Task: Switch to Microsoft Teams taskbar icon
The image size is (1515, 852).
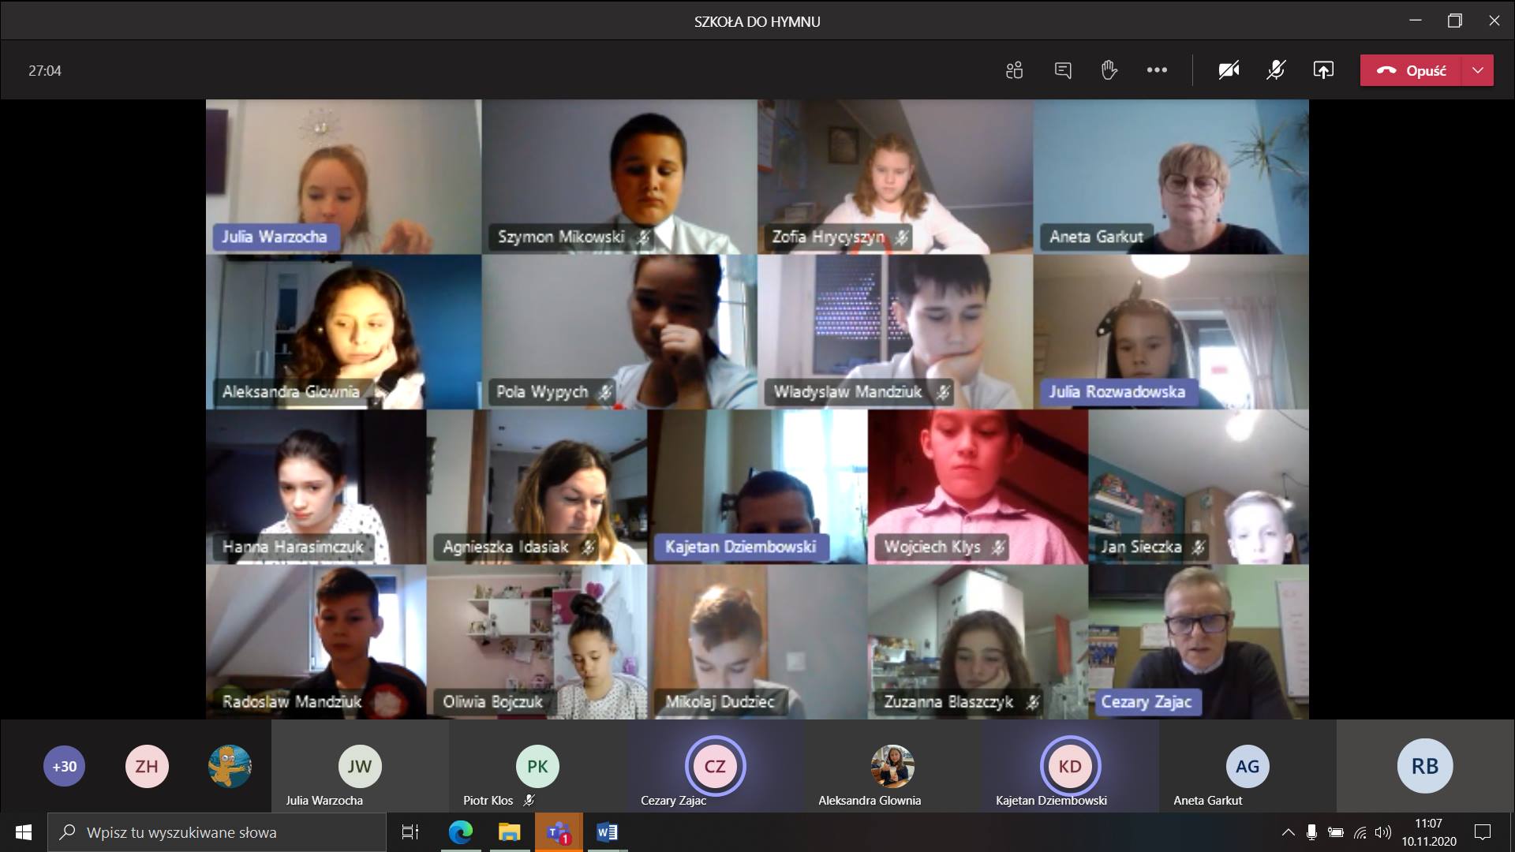Action: click(559, 832)
